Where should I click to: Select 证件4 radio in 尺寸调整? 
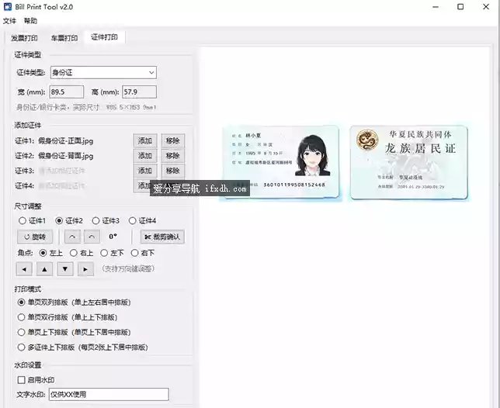142,221
